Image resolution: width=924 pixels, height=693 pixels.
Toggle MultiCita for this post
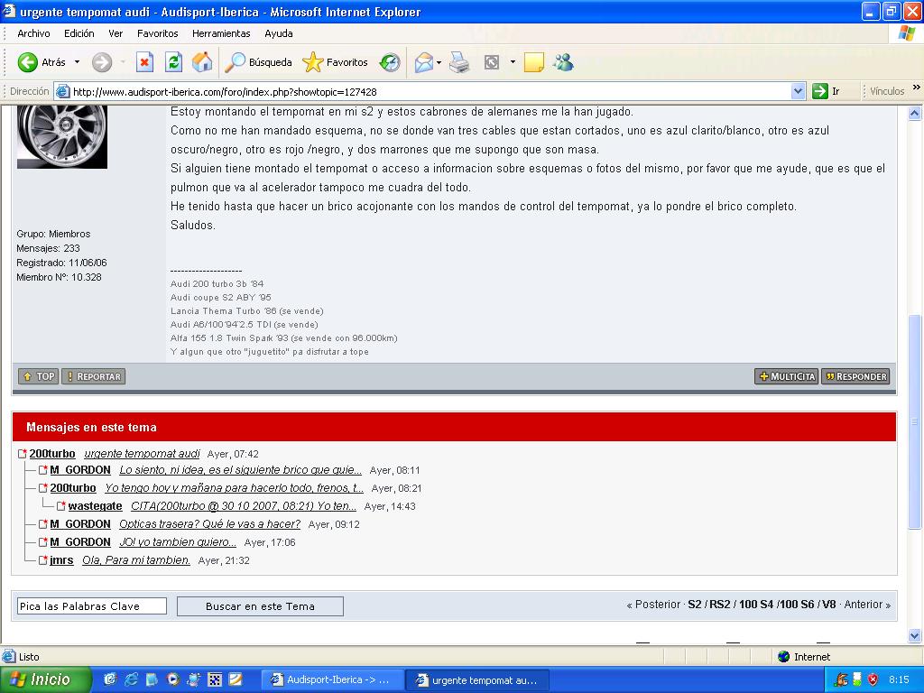point(786,376)
